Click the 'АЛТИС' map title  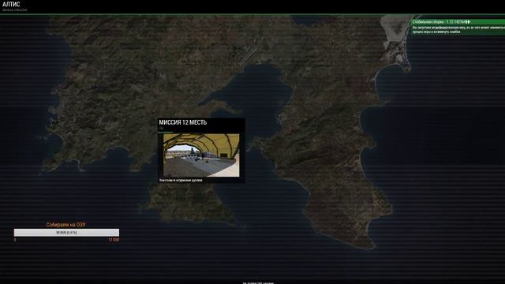tap(11, 4)
